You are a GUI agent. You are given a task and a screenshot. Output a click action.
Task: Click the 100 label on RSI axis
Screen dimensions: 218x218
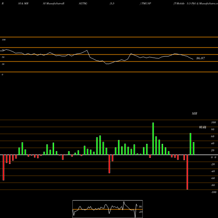(x=3, y=40)
